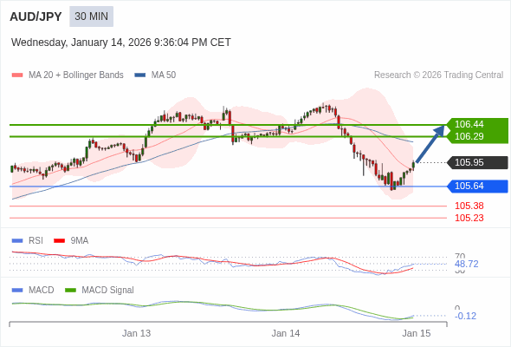Click the MA 20 + Bollinger Bands swatch
This screenshot has width=511, height=347.
[17, 75]
